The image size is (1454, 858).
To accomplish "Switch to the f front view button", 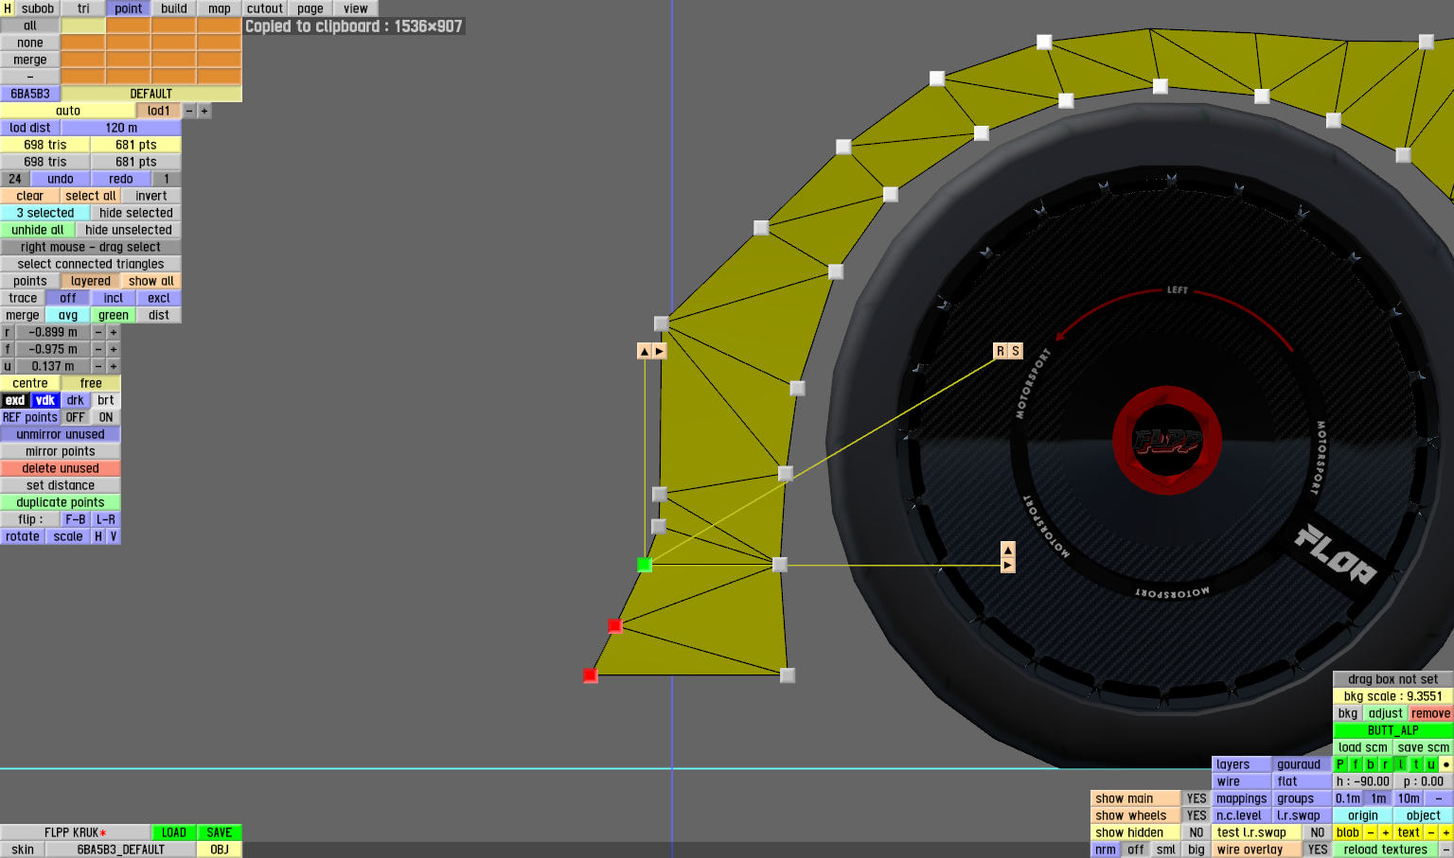I will click(x=1356, y=764).
